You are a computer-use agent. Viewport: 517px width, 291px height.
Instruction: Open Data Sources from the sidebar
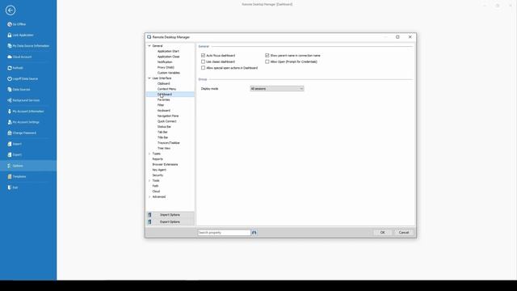(x=19, y=90)
